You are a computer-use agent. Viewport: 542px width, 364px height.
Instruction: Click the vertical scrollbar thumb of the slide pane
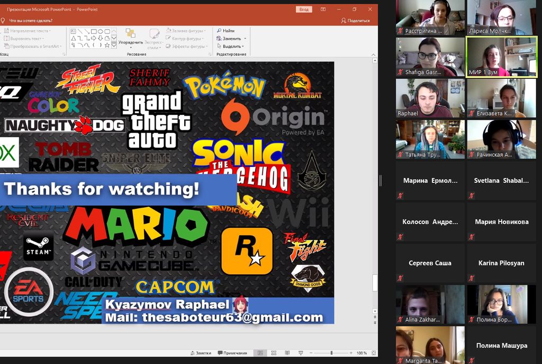click(x=375, y=283)
